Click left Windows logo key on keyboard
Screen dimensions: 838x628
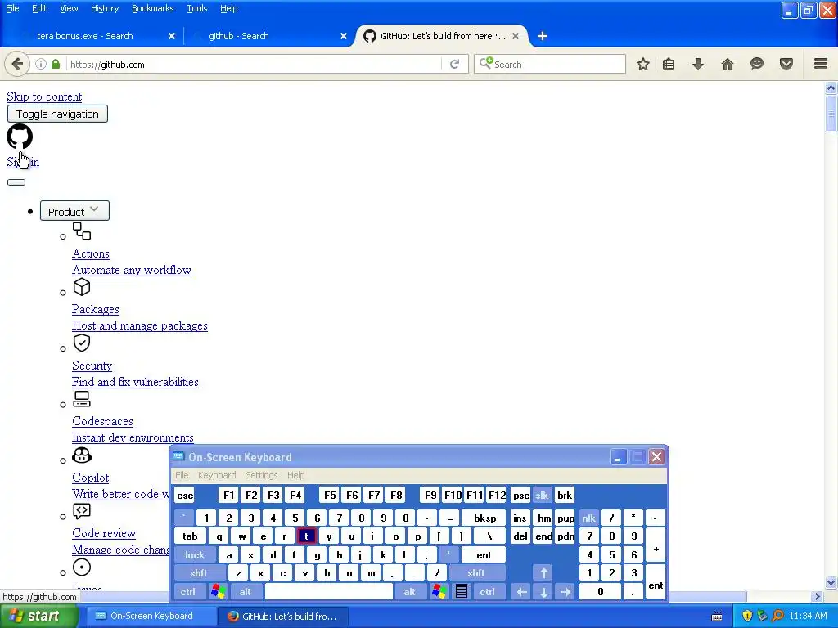pos(218,592)
